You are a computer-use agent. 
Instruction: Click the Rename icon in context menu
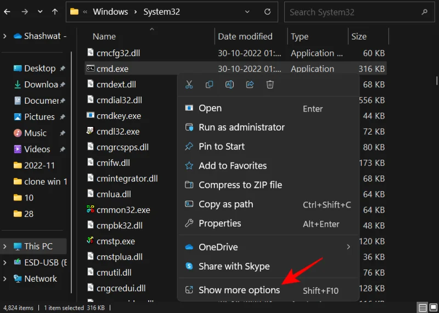(x=229, y=85)
